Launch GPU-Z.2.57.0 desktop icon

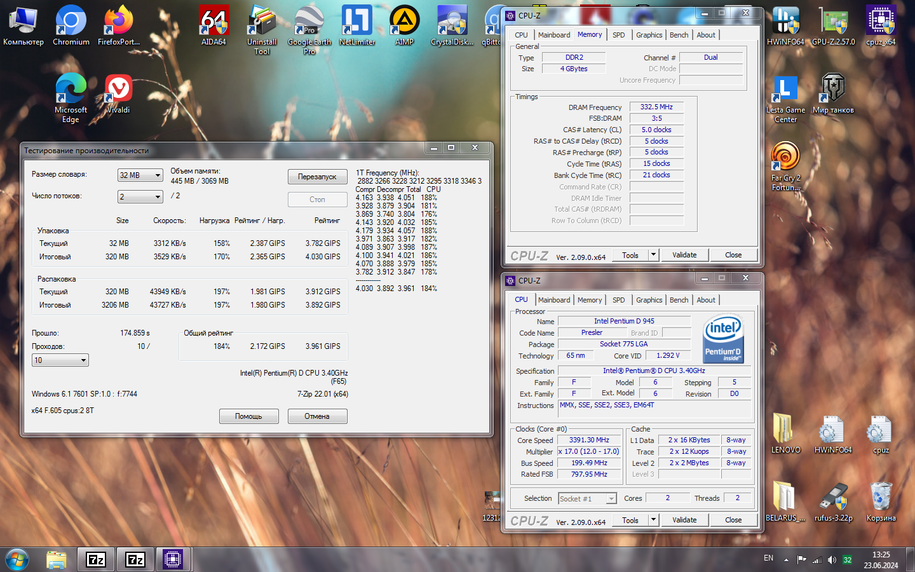click(833, 25)
